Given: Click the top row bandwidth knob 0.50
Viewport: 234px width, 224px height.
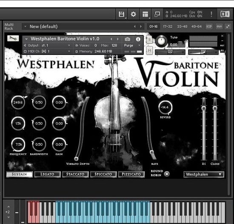Looking at the screenshot, I should click(39, 102).
